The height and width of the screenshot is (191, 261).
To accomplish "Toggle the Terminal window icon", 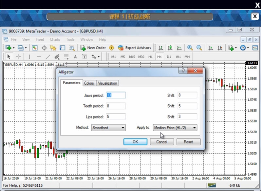I will click(62, 48).
